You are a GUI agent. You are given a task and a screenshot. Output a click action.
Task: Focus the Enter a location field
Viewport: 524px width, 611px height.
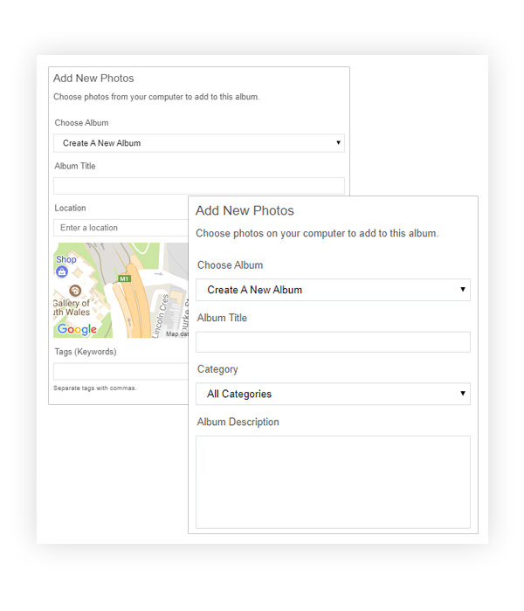pyautogui.click(x=121, y=228)
